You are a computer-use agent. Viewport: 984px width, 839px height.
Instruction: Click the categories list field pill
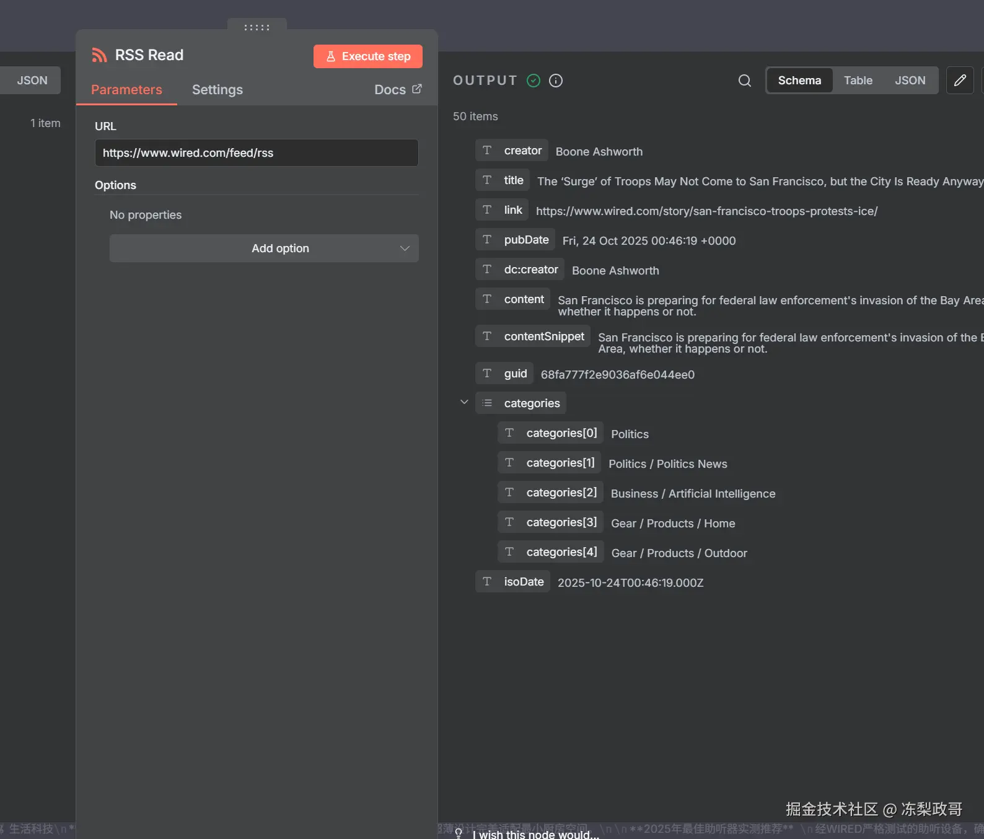(521, 403)
